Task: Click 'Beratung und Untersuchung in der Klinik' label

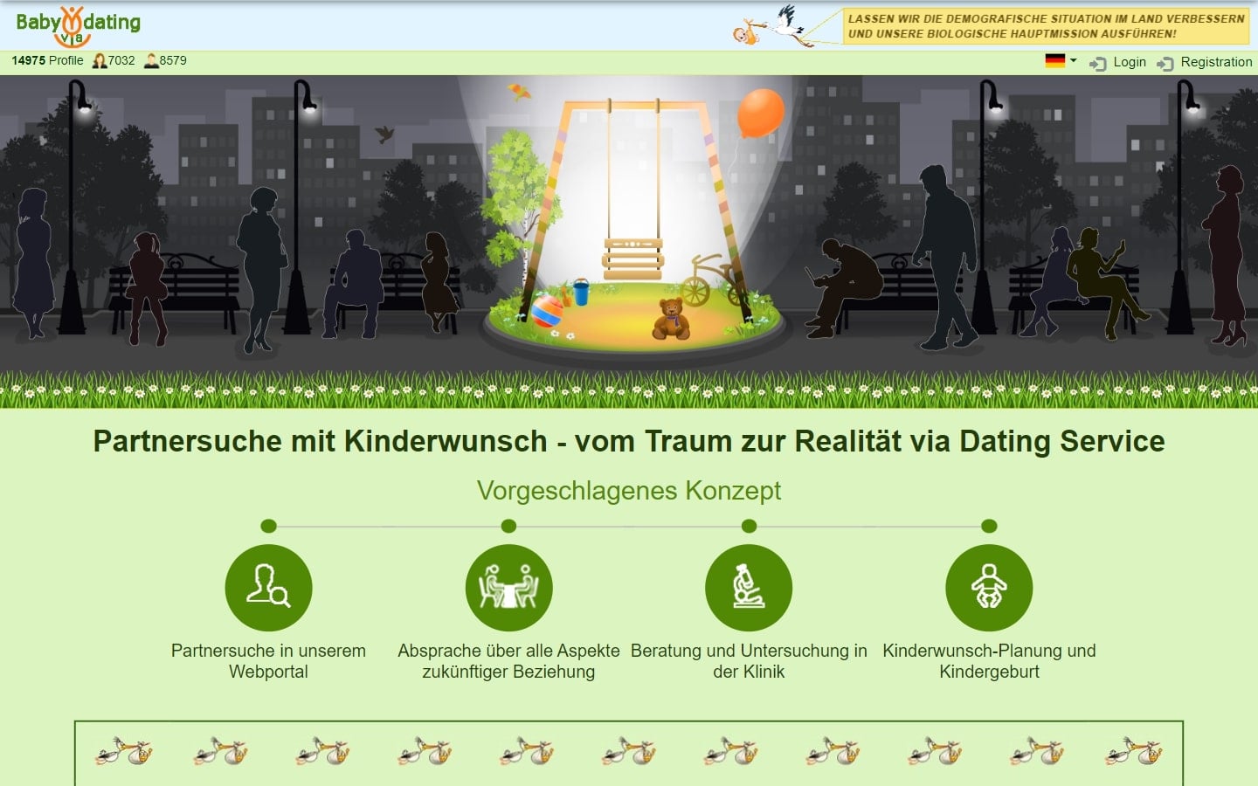Action: pos(749,661)
